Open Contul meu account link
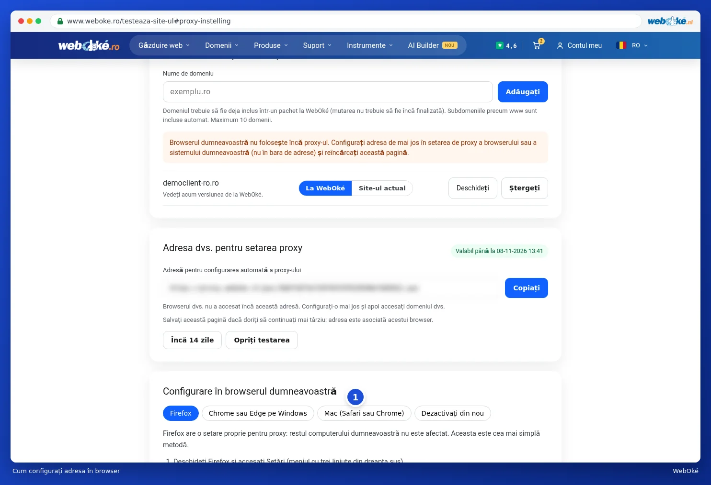The height and width of the screenshot is (485, 711). 579,45
